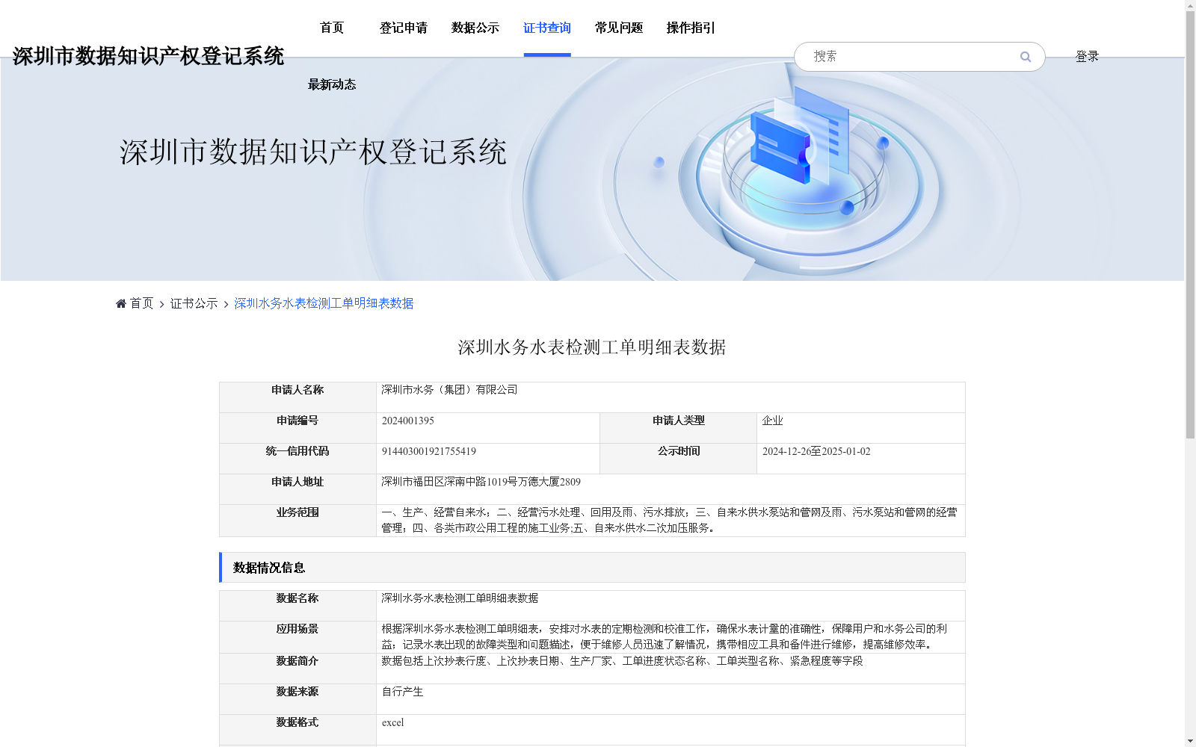Screen dimensions: 1196x747
Task: Click the home icon in breadcrumb
Action: tap(121, 303)
